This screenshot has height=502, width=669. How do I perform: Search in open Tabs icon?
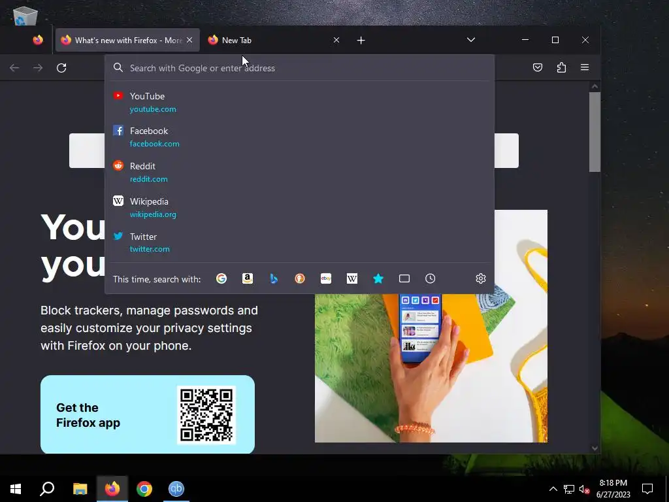[404, 278]
